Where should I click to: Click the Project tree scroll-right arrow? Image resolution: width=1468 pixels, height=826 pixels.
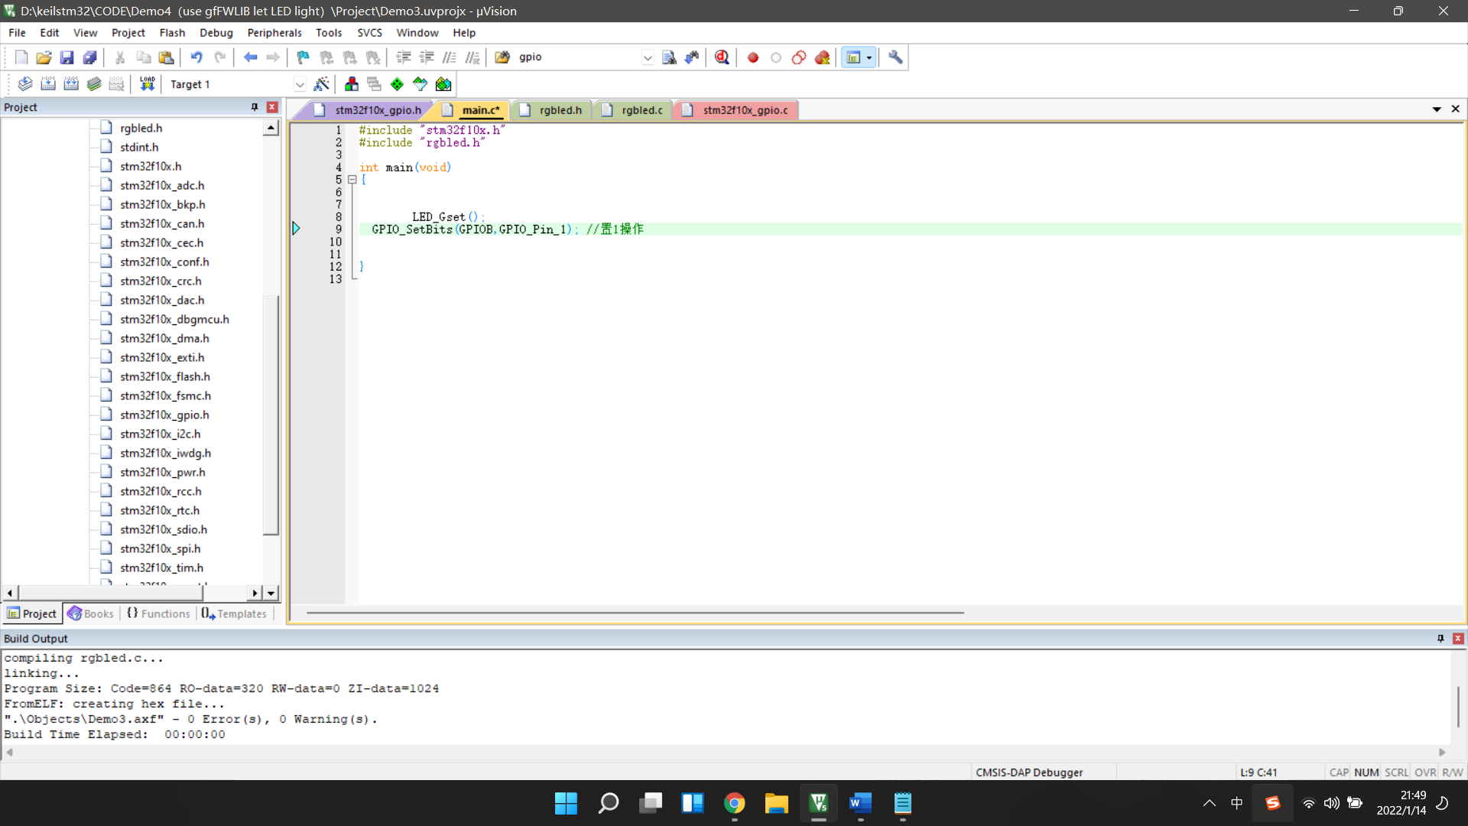[x=255, y=593]
